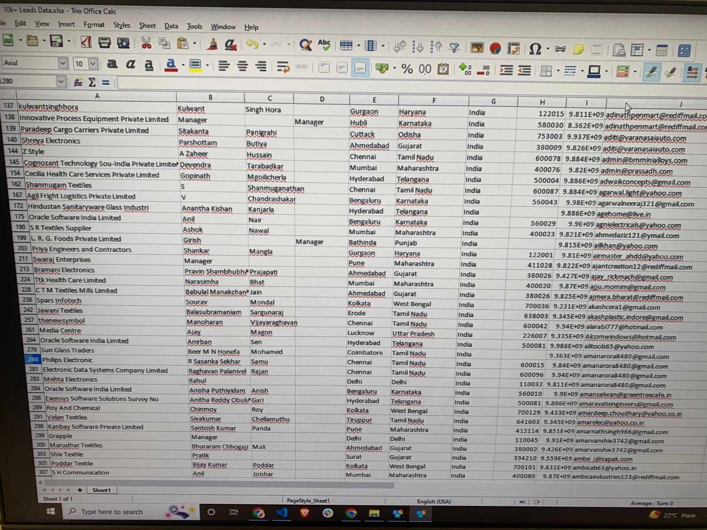Click the English (USA) language status

click(x=434, y=502)
